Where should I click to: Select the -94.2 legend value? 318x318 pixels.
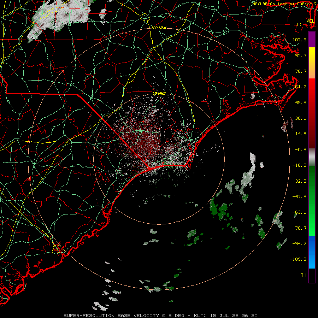(299, 243)
